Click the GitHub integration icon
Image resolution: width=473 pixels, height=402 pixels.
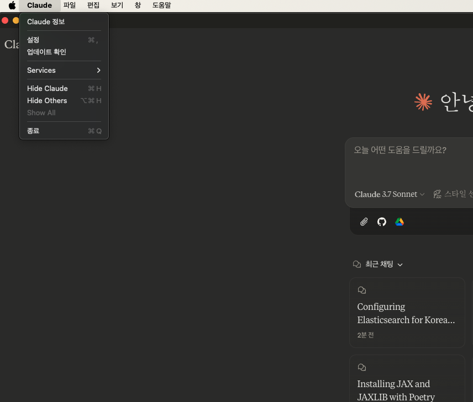click(382, 222)
